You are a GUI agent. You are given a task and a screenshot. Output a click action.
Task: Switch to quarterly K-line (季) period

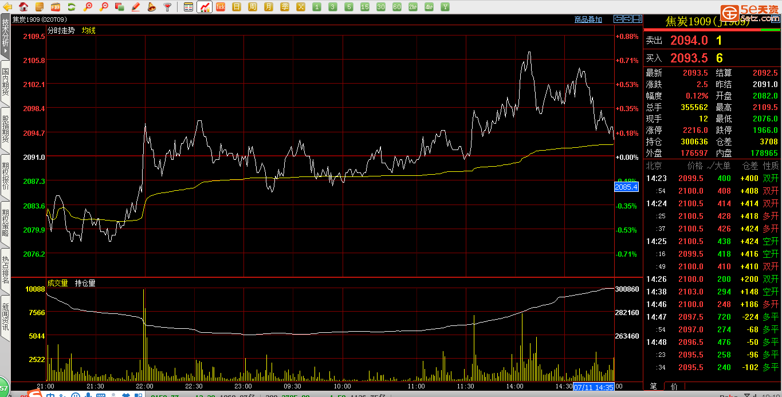click(x=285, y=7)
